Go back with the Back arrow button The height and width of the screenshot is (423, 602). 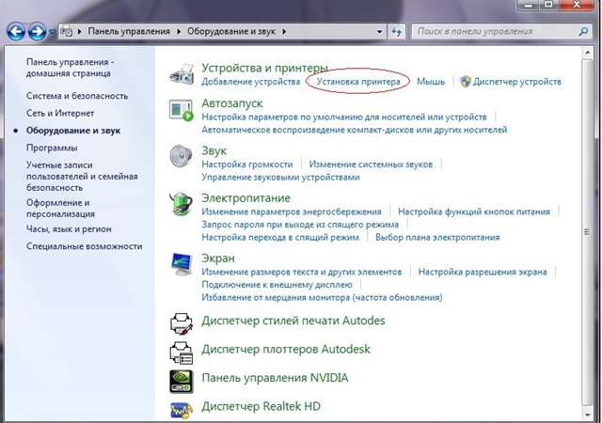(x=14, y=31)
